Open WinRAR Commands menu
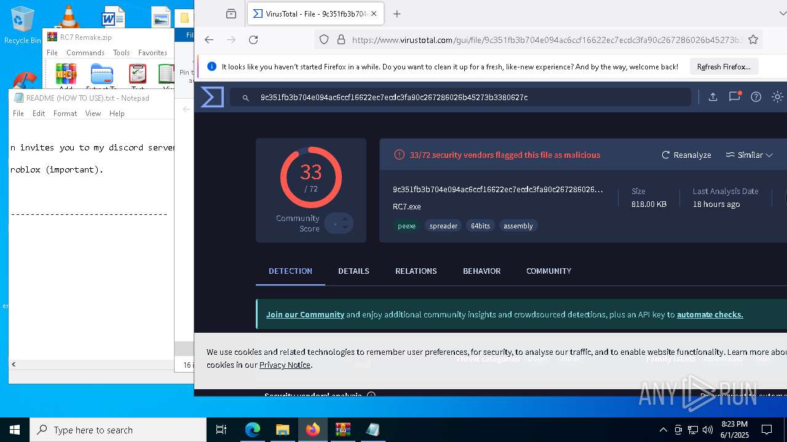This screenshot has width=787, height=442. (x=85, y=53)
